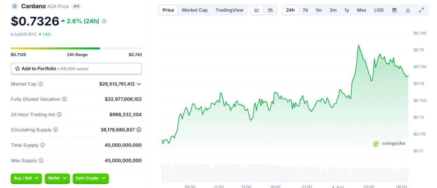437x188 pixels.
Task: Click the Cardano logo icon
Action: (x=15, y=6)
